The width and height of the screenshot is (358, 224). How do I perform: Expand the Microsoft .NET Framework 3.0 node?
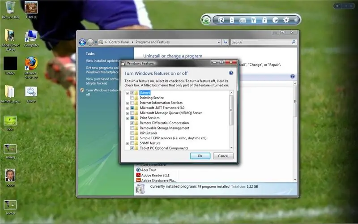coord(128,108)
